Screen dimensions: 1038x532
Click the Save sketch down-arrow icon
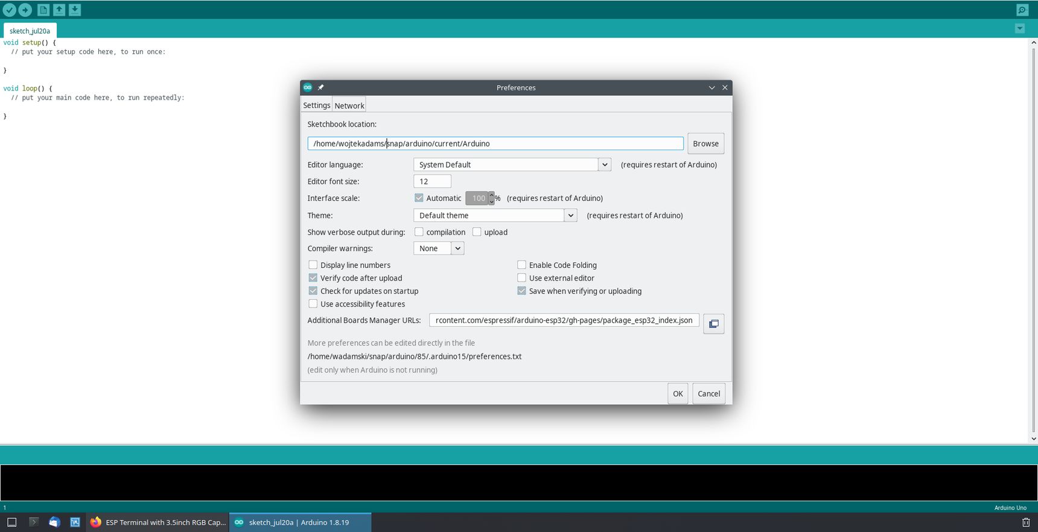coord(75,10)
